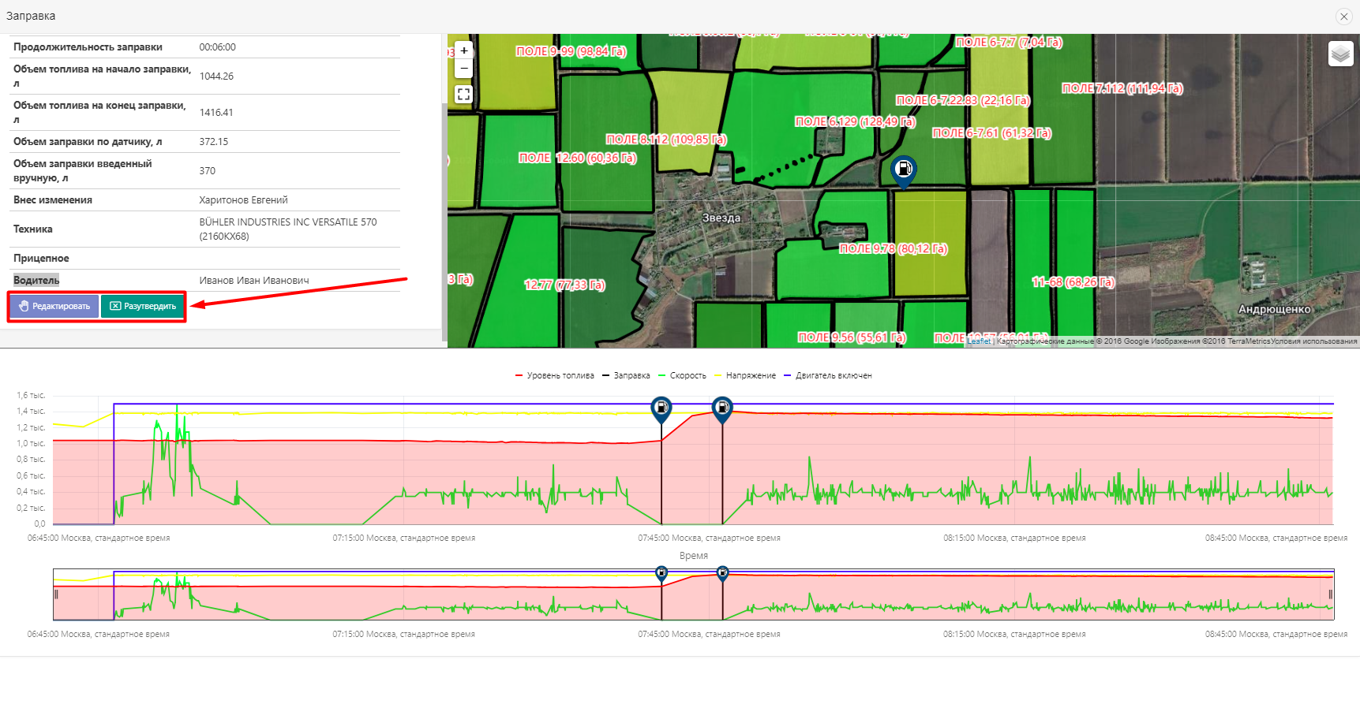
Task: Toggle Уровень топлива series in legend
Action: pos(555,375)
